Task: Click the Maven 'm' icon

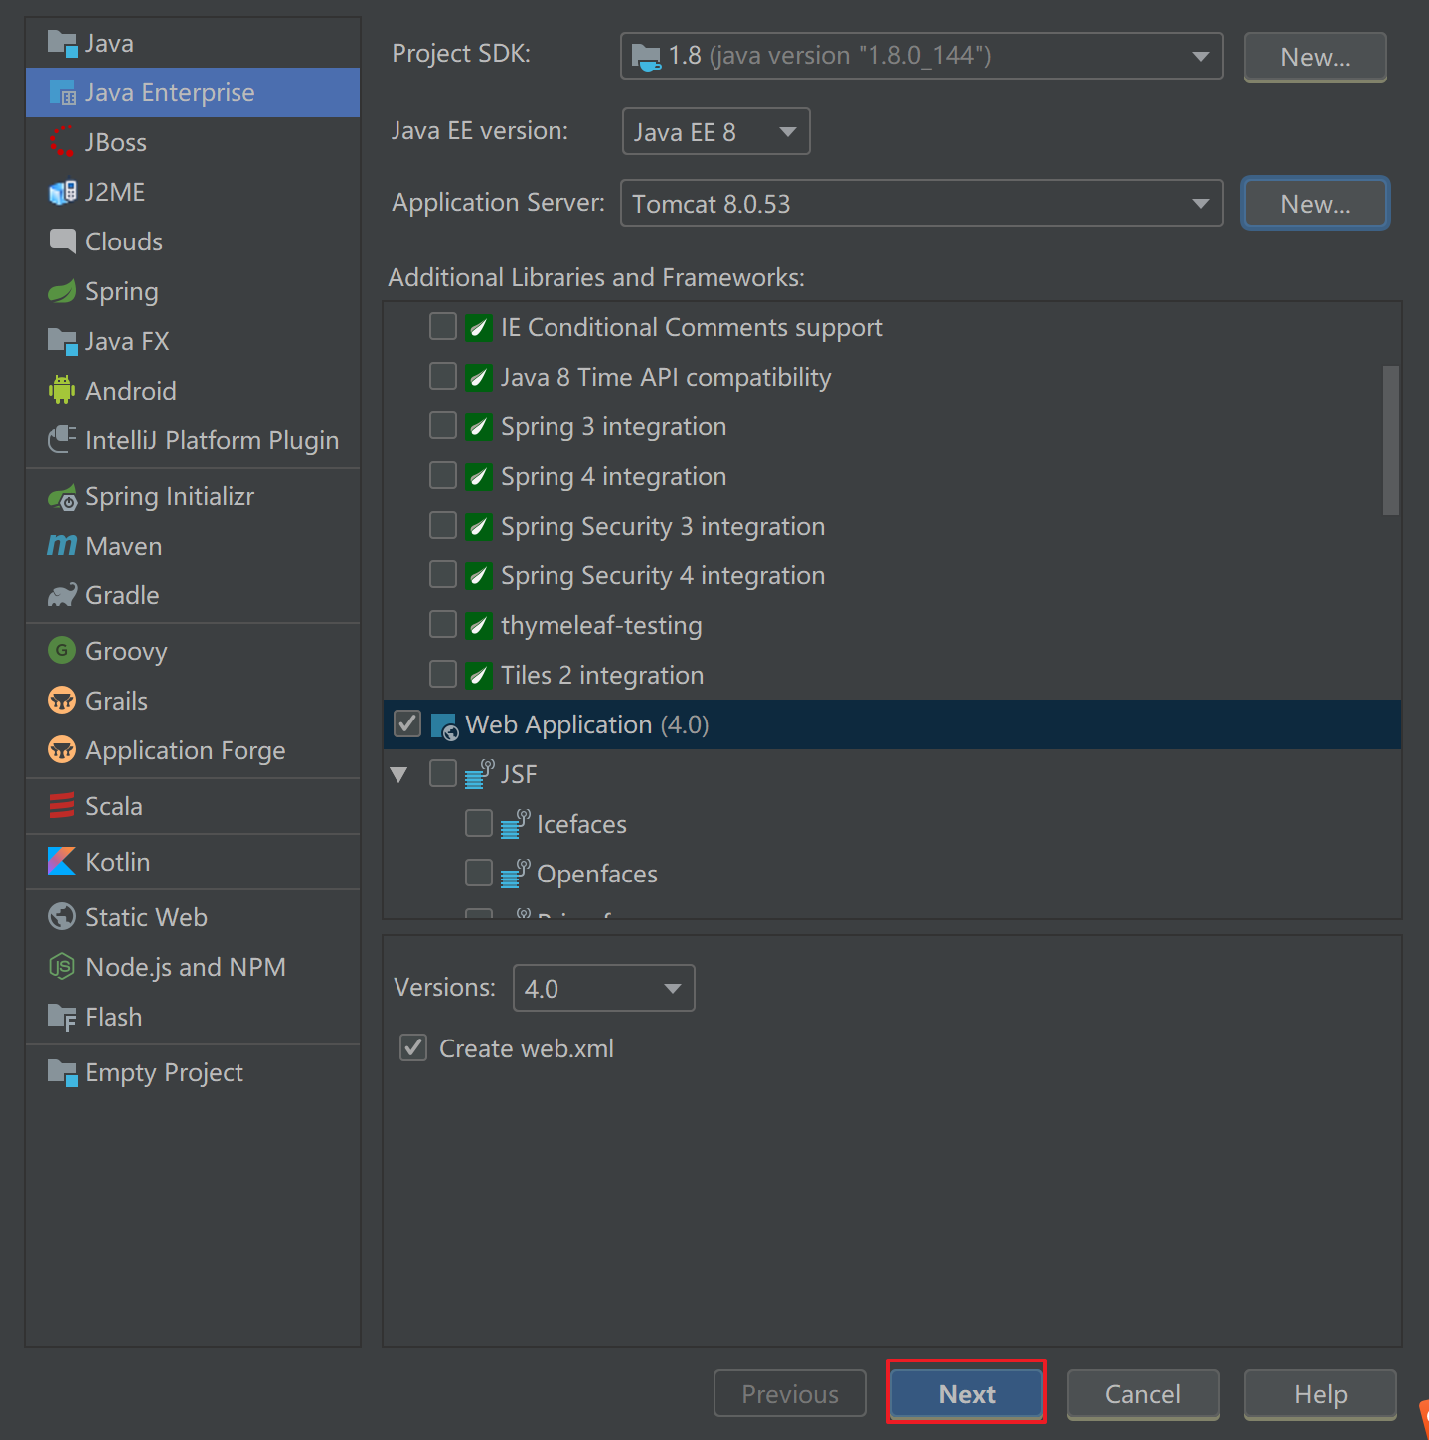Action: click(62, 546)
